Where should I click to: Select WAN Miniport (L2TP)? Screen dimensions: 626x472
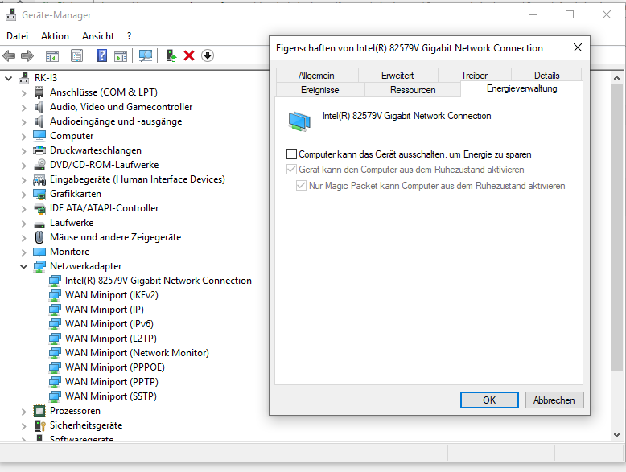[111, 339]
